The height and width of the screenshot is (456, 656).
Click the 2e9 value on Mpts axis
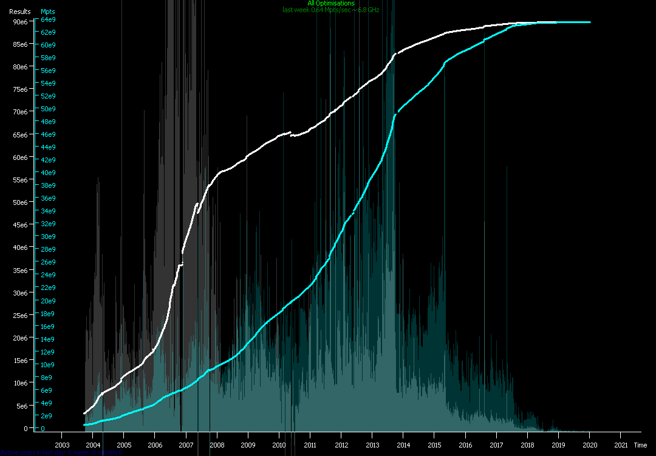48,416
